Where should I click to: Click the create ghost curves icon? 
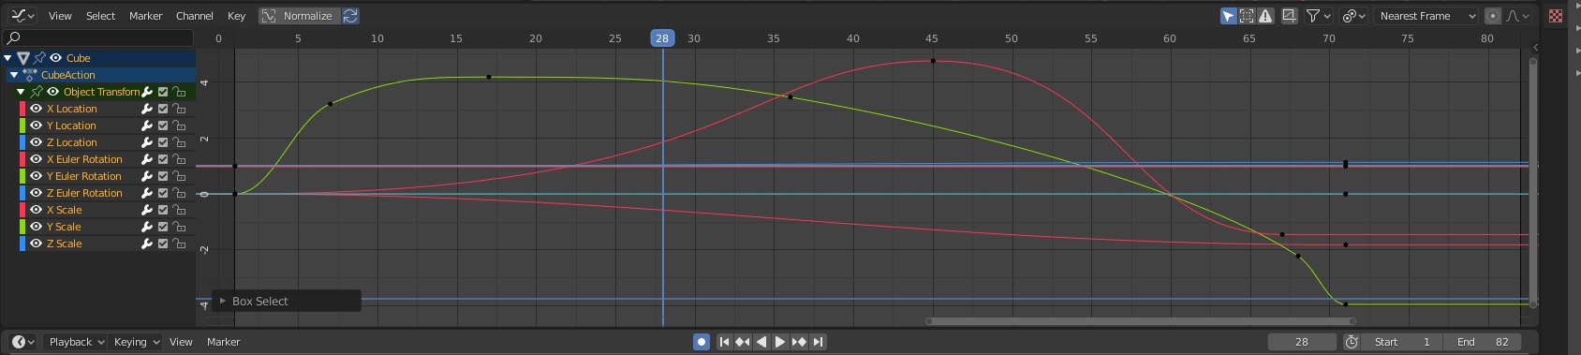point(1290,16)
